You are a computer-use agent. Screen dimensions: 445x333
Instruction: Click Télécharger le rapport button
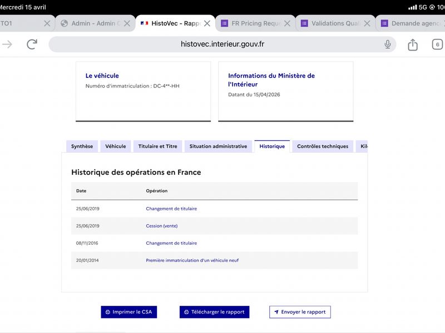click(x=214, y=312)
